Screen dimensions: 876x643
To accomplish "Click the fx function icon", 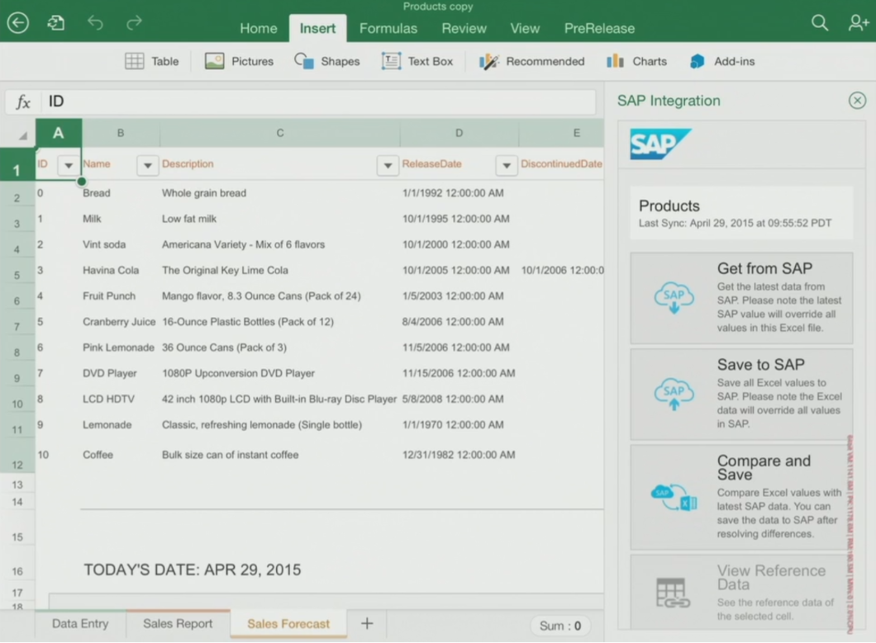I will pos(23,102).
